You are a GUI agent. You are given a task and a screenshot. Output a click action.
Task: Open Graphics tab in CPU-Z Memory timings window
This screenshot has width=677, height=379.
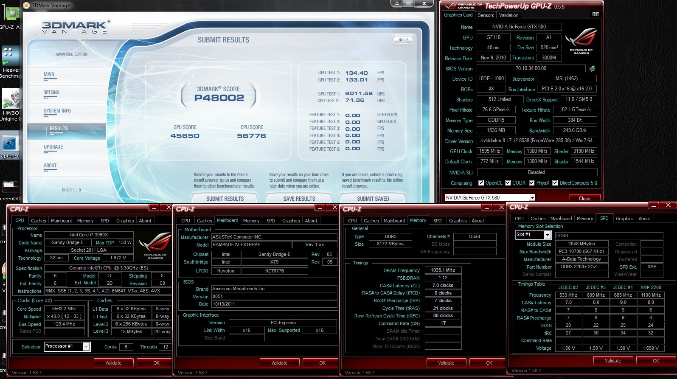click(458, 221)
